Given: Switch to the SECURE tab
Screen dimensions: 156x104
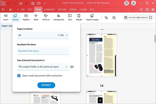Looking at the screenshot, I should click(x=62, y=10).
